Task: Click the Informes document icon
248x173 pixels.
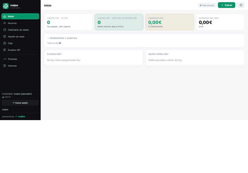Action: pyautogui.click(x=5, y=66)
